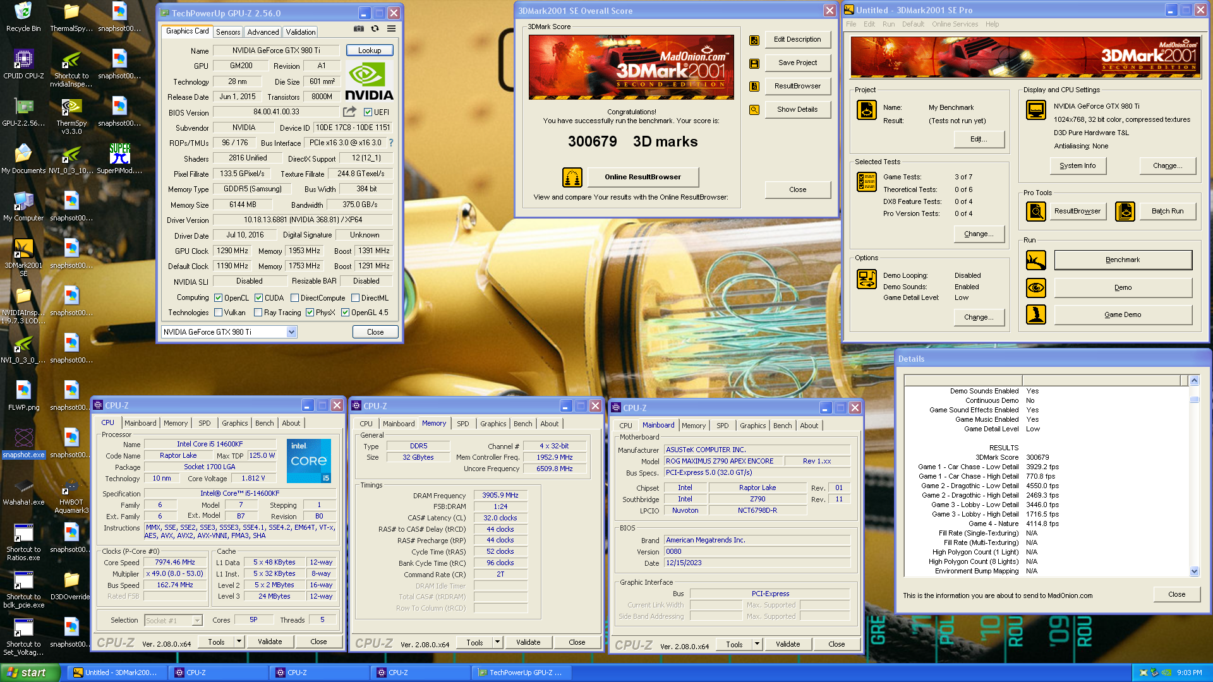Select the SPD tab in CPU-Z Memory window

pos(462,424)
